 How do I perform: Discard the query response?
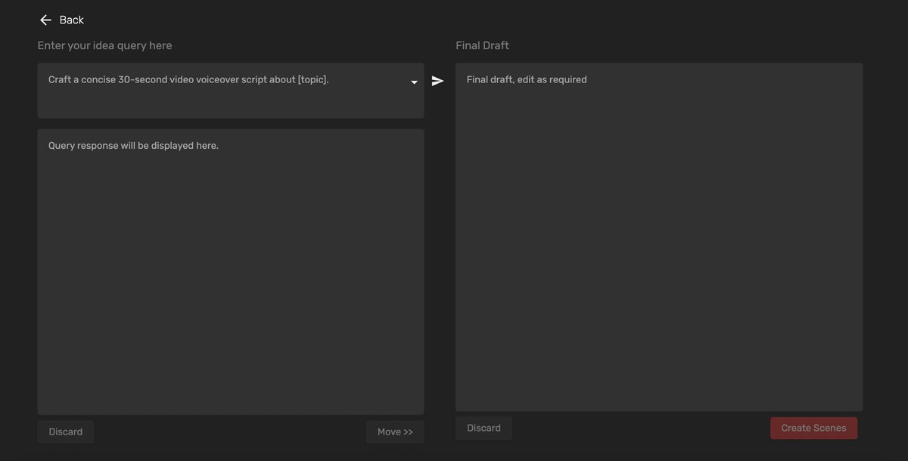[x=66, y=432]
